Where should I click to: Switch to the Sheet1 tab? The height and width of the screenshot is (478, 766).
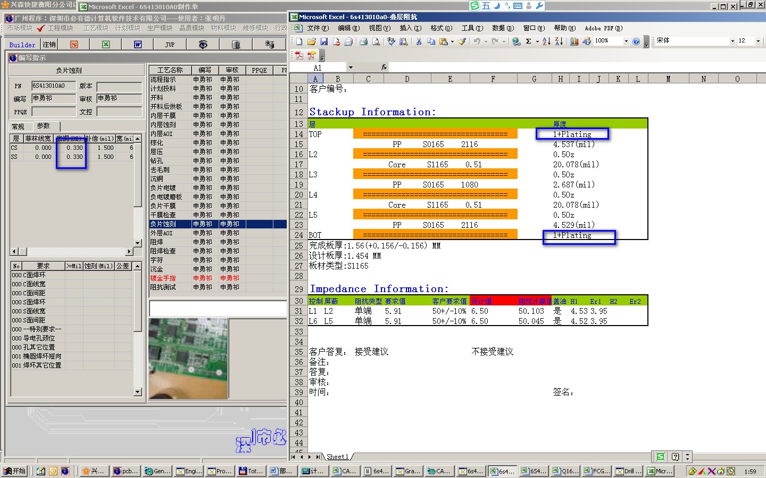pos(337,457)
